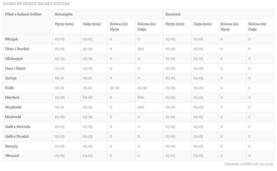
Task: Select the Qafë e Morinës row label
Action: tap(18, 126)
